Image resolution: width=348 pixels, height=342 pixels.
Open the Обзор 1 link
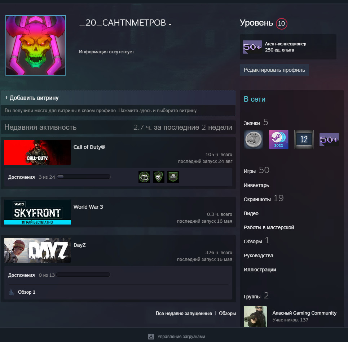click(27, 292)
